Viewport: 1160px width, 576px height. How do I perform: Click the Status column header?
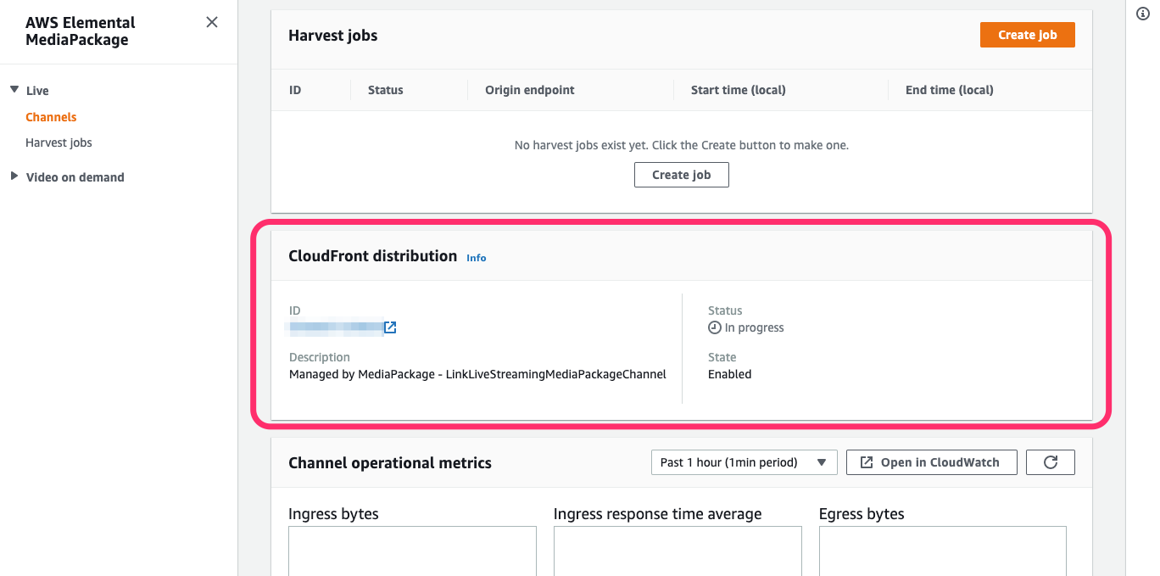(x=385, y=90)
